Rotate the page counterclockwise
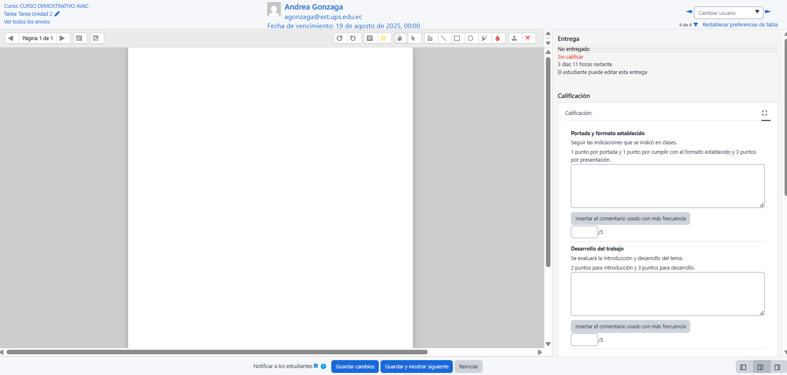 340,38
